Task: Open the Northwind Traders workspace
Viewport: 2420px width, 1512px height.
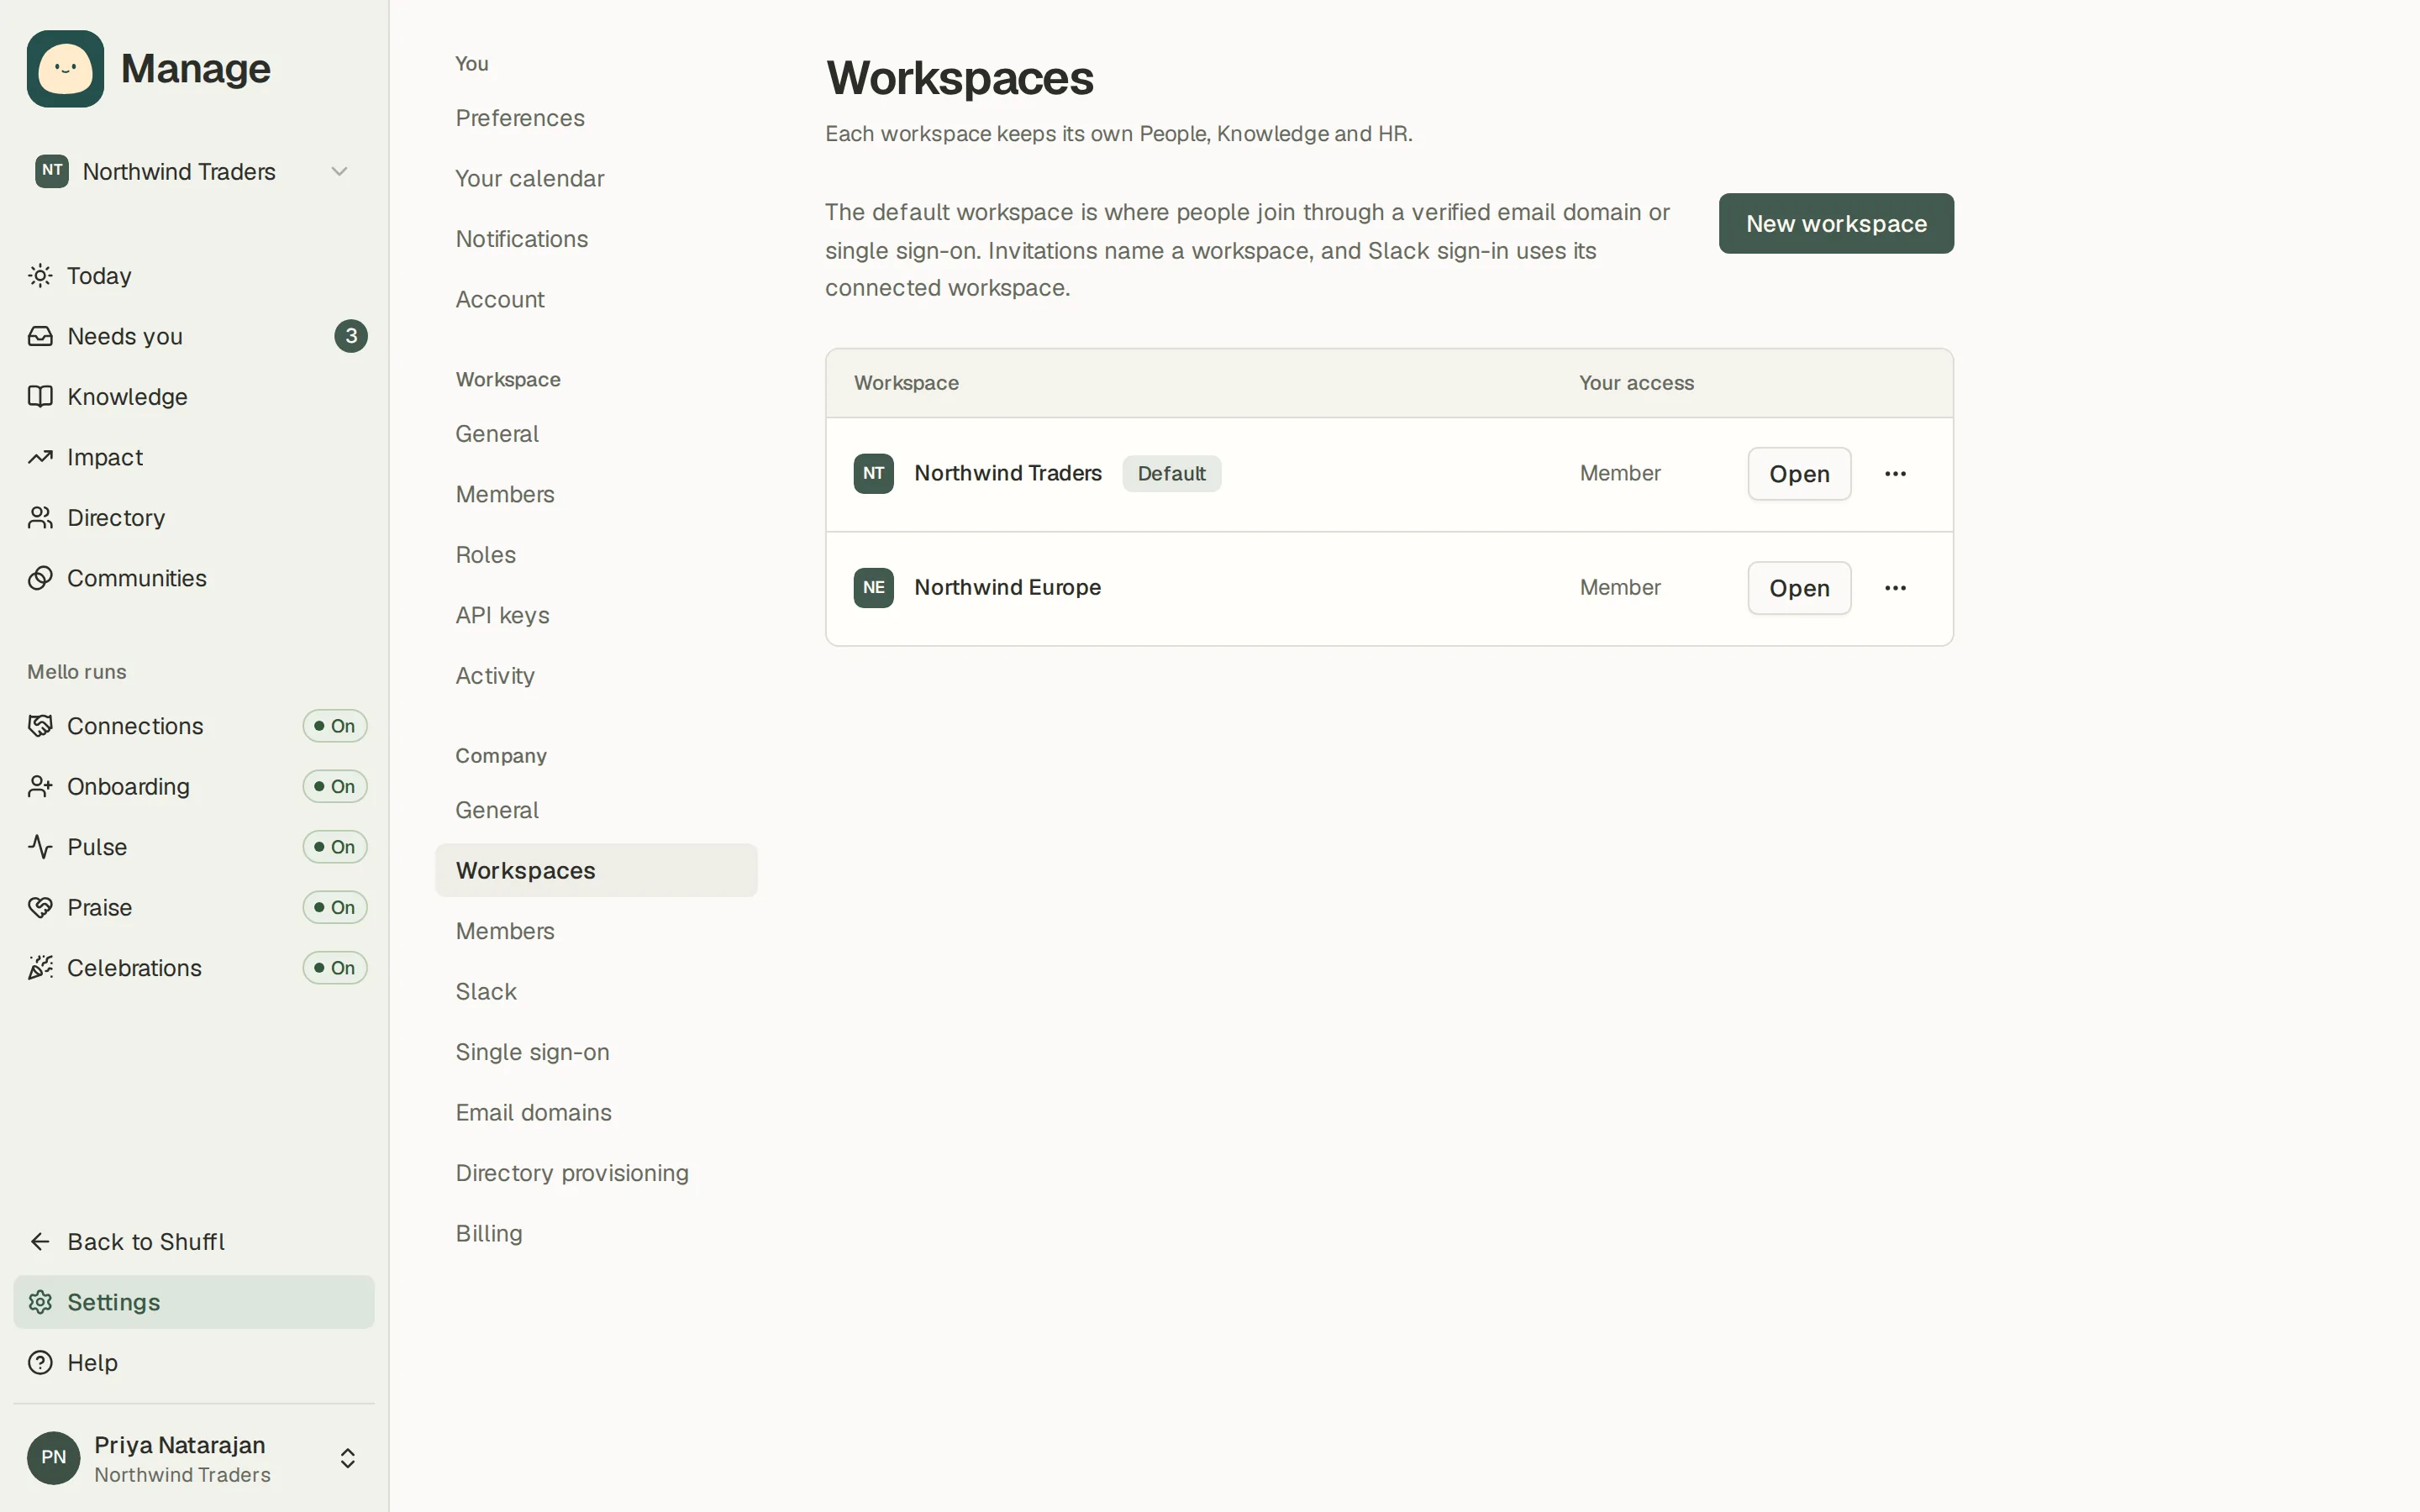Action: point(1799,474)
